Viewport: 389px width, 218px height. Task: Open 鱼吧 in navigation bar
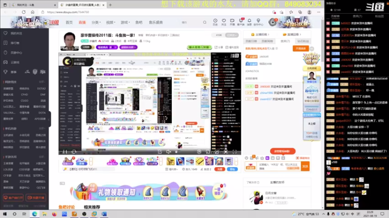(x=139, y=22)
